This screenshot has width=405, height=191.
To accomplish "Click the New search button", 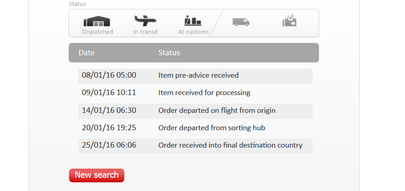I will tap(96, 175).
